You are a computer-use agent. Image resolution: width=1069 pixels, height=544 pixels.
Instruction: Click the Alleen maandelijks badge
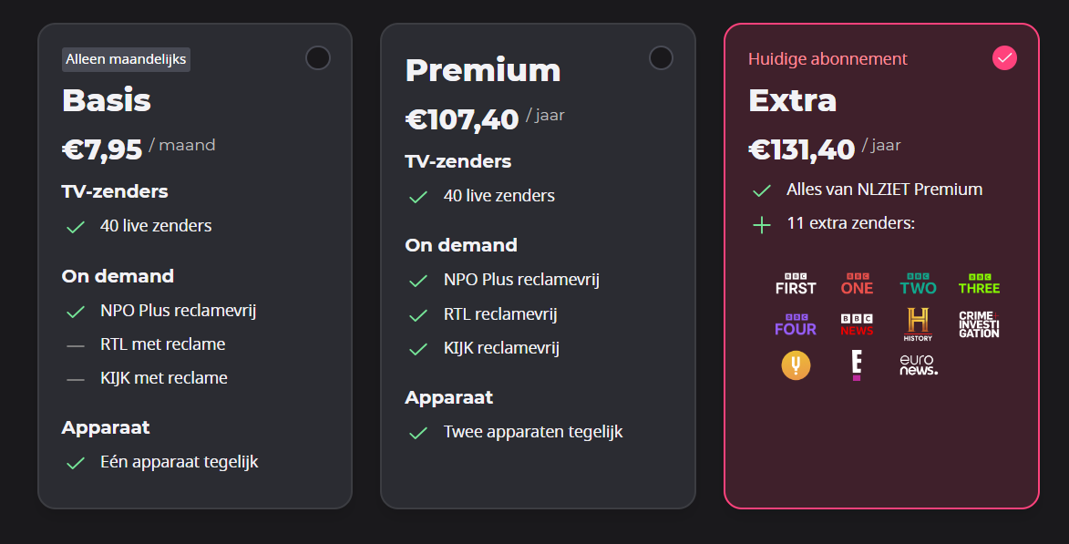point(126,59)
